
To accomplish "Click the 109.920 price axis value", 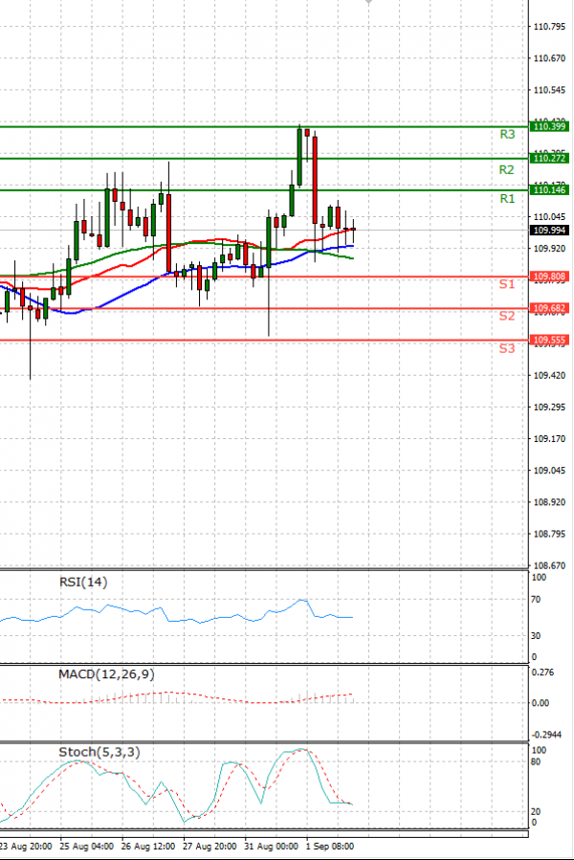I will coord(549,249).
